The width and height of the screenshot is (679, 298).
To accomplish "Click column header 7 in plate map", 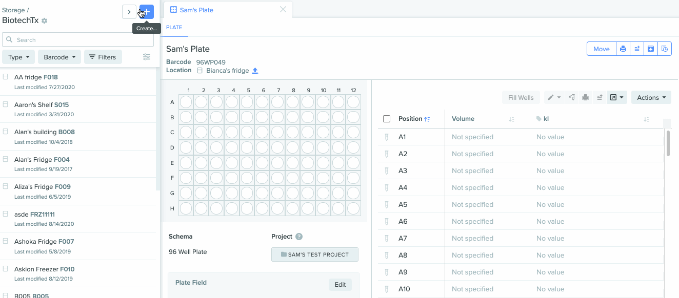I will (x=278, y=90).
